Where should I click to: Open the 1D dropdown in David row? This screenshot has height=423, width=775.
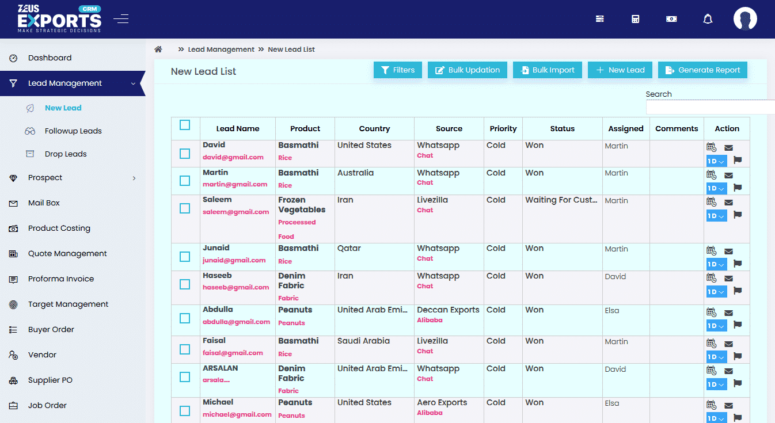(x=716, y=161)
